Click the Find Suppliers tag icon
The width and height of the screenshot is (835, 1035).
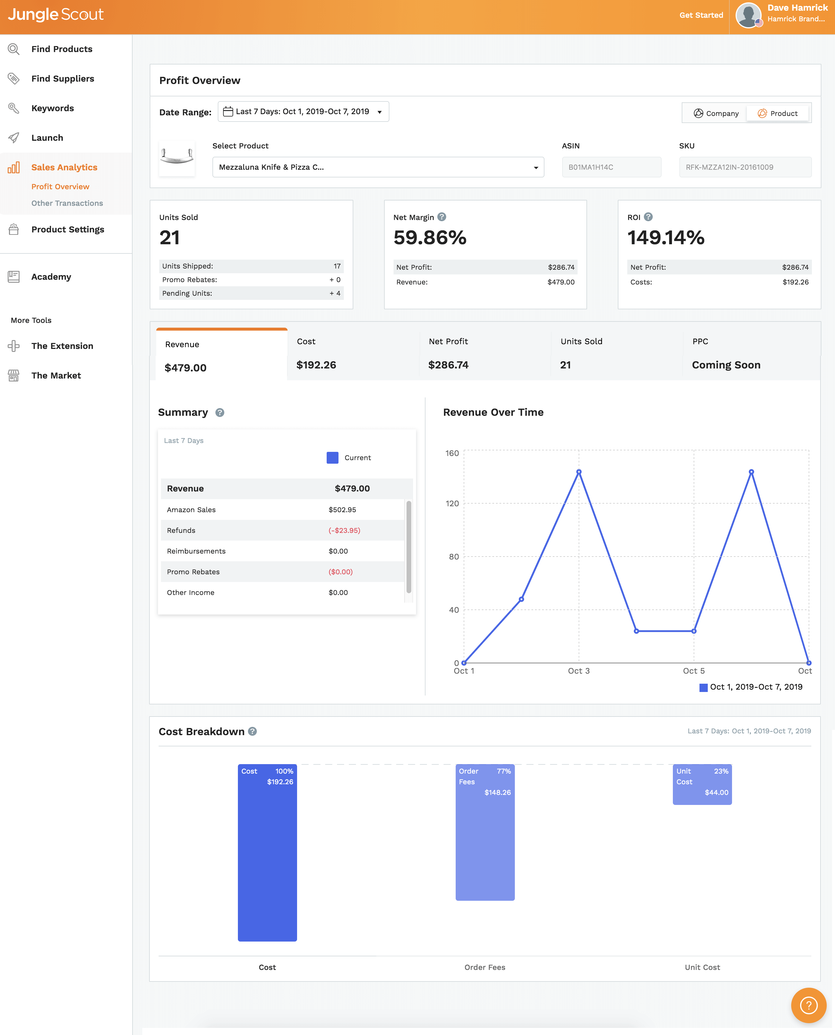[x=14, y=78]
